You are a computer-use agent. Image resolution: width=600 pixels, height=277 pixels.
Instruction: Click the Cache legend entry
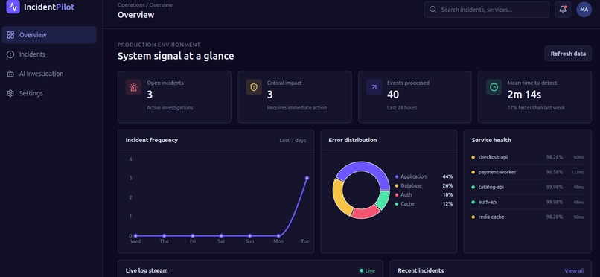424,203
